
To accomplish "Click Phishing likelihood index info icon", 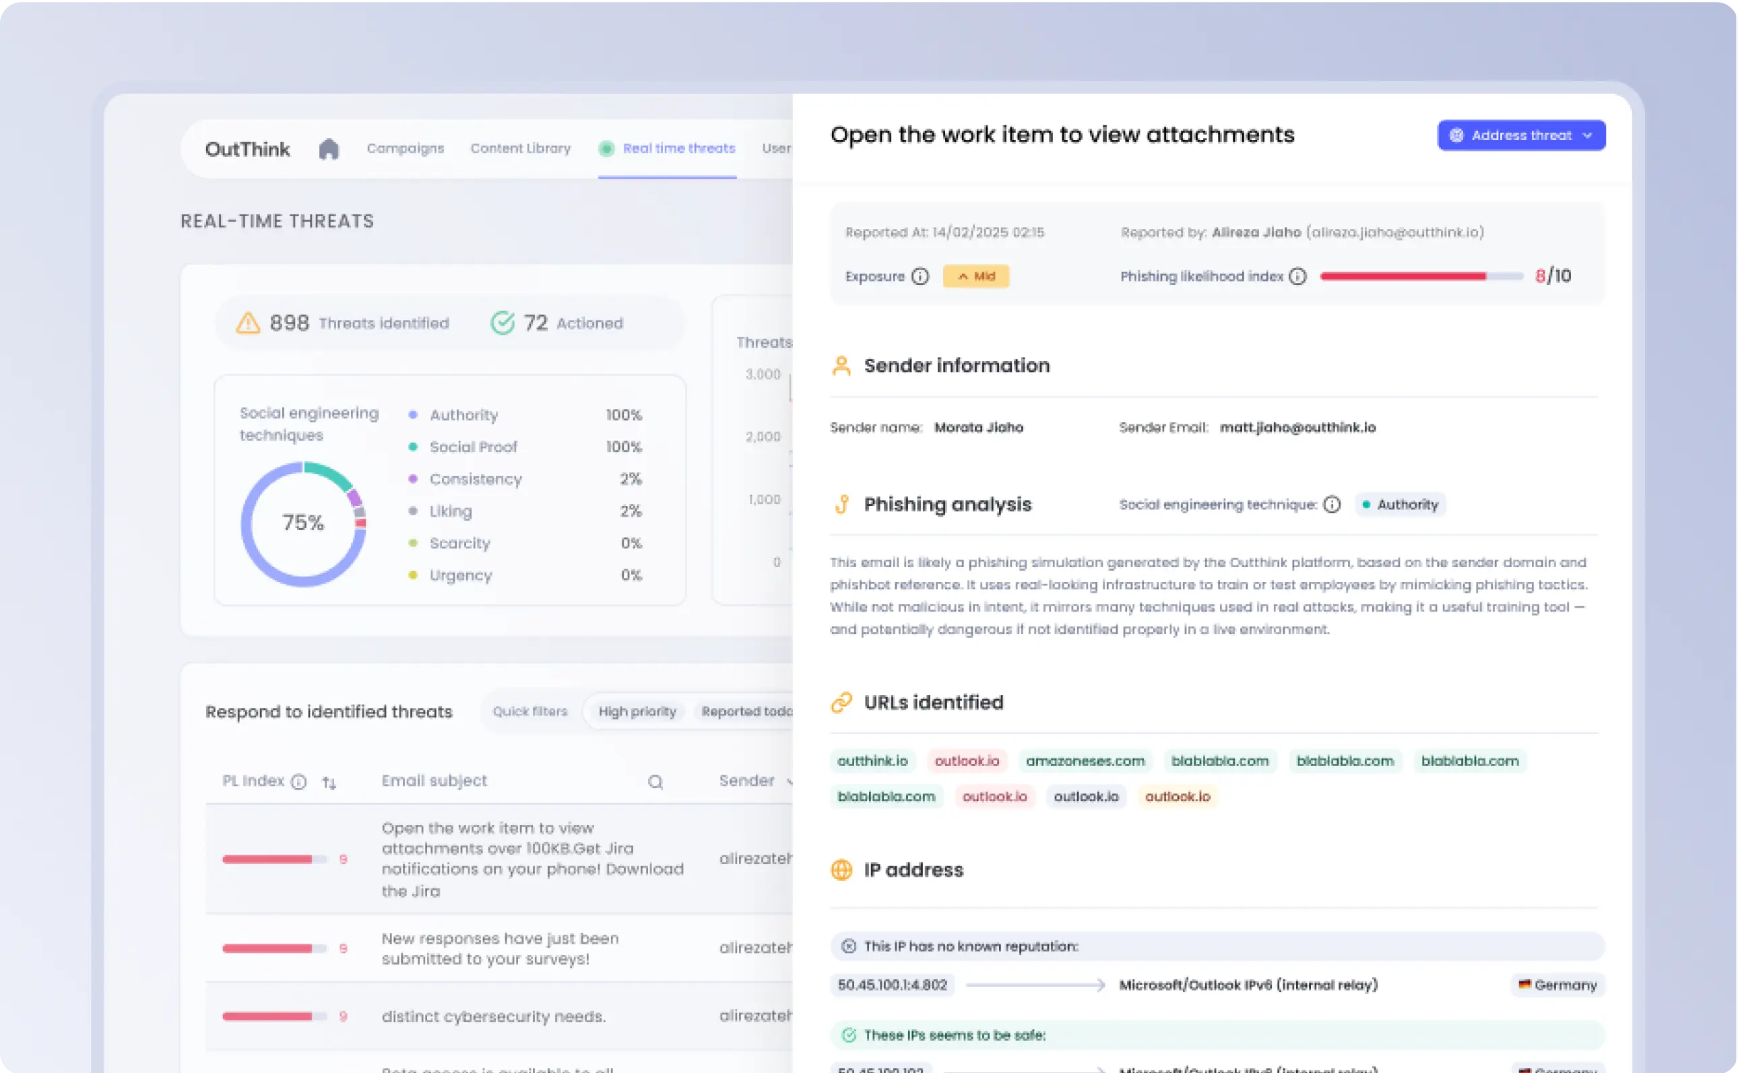I will (1297, 276).
